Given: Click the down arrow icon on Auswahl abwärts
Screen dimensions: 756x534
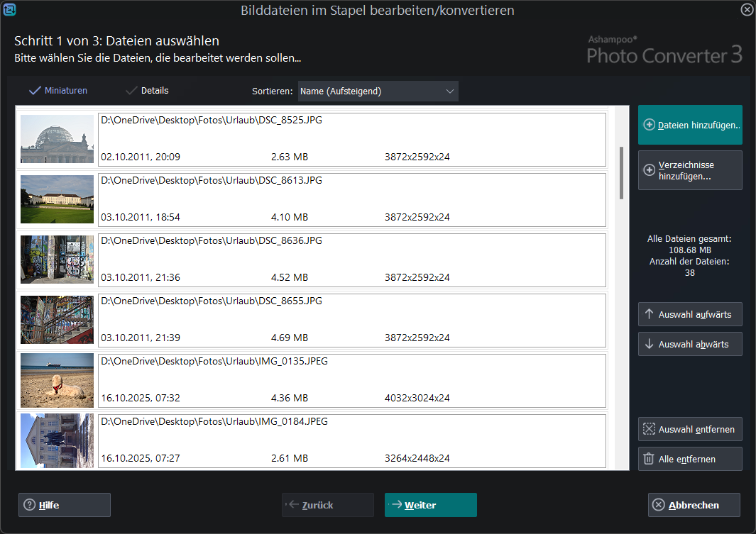Looking at the screenshot, I should [649, 344].
